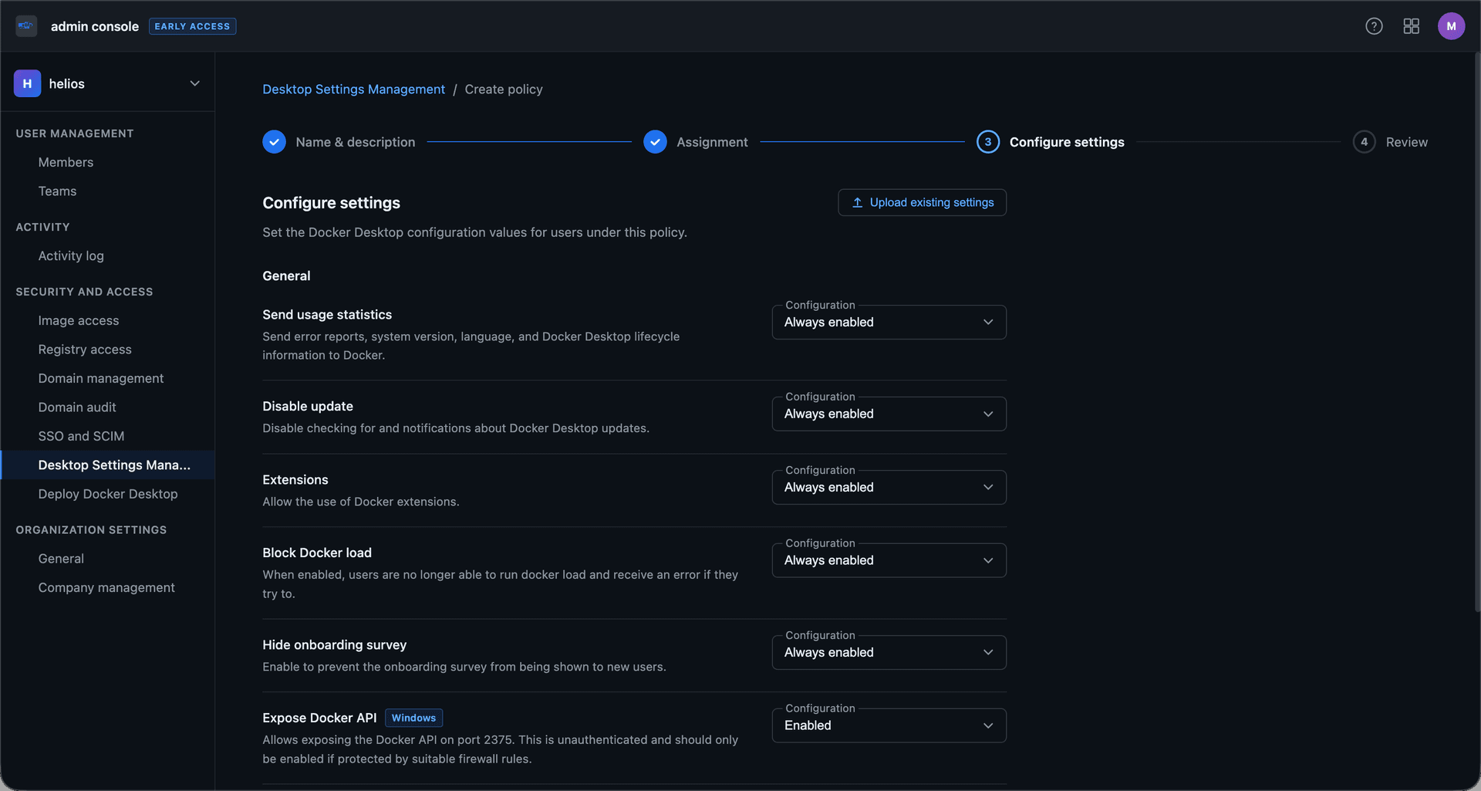Open Registry access sidebar item

85,350
